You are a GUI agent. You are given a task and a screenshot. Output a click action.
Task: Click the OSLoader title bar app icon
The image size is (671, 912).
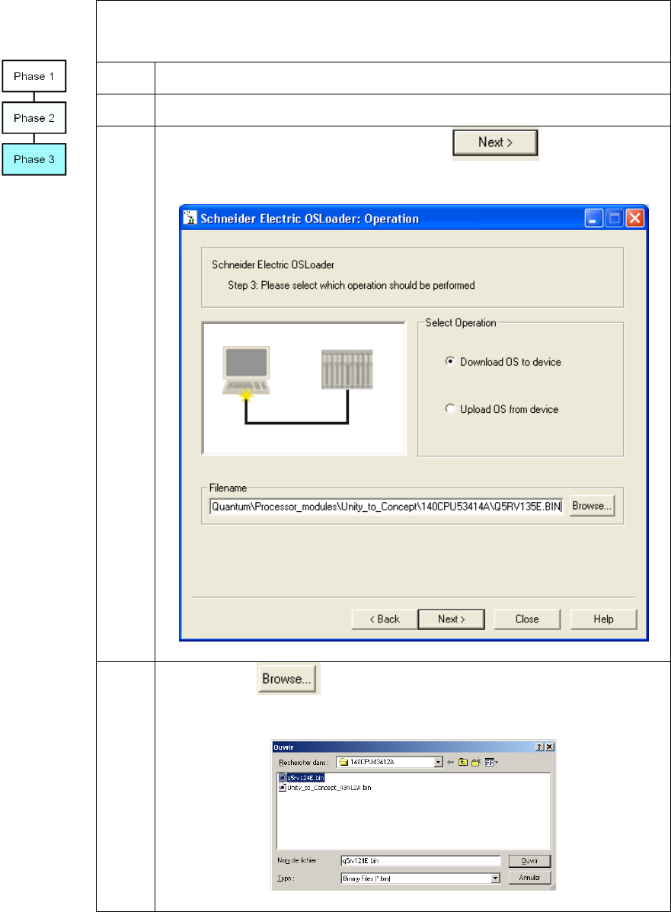click(x=190, y=218)
